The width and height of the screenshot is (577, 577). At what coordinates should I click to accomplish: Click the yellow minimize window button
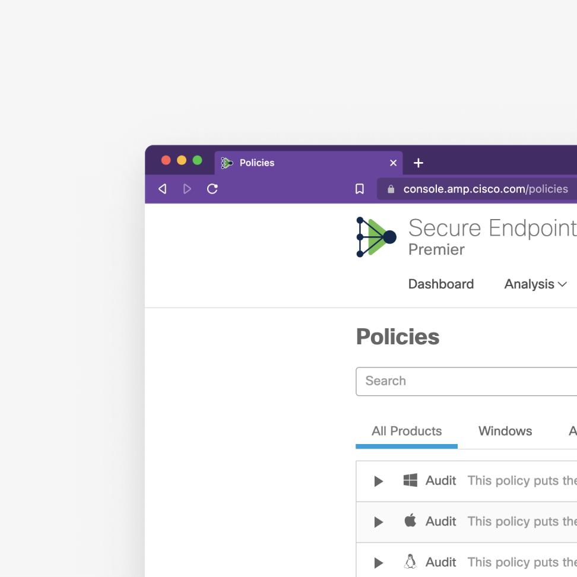point(182,160)
